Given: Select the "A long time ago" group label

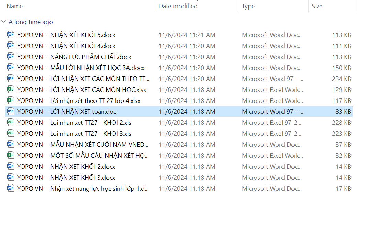Looking at the screenshot, I should (31, 22).
